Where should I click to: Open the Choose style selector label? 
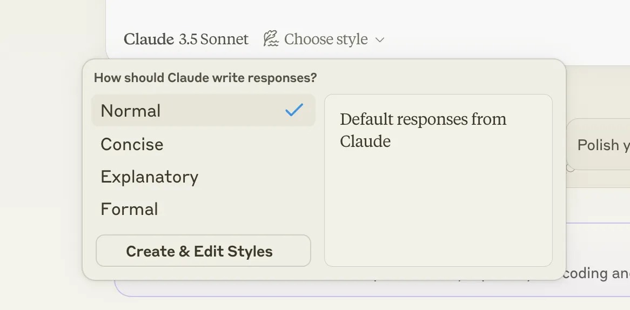325,39
